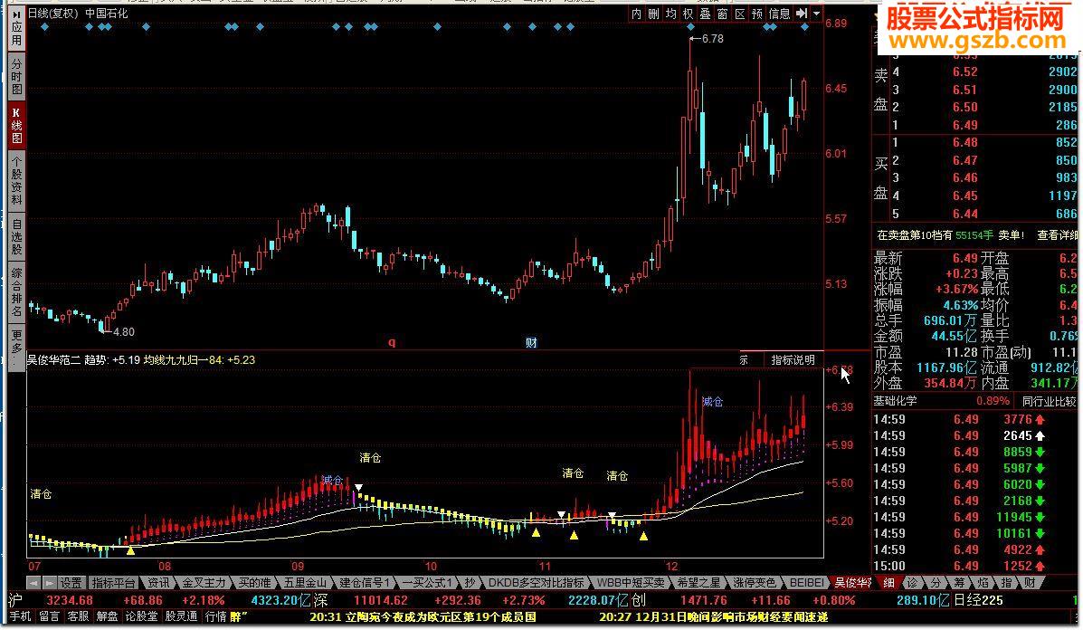Open news headline about 立陶宛 joining eurozone
The height and width of the screenshot is (630, 1083).
[x=423, y=617]
